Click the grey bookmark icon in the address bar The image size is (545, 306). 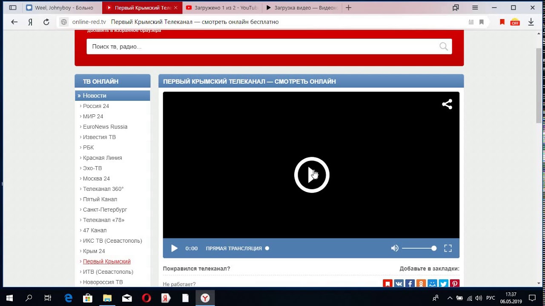tap(482, 22)
